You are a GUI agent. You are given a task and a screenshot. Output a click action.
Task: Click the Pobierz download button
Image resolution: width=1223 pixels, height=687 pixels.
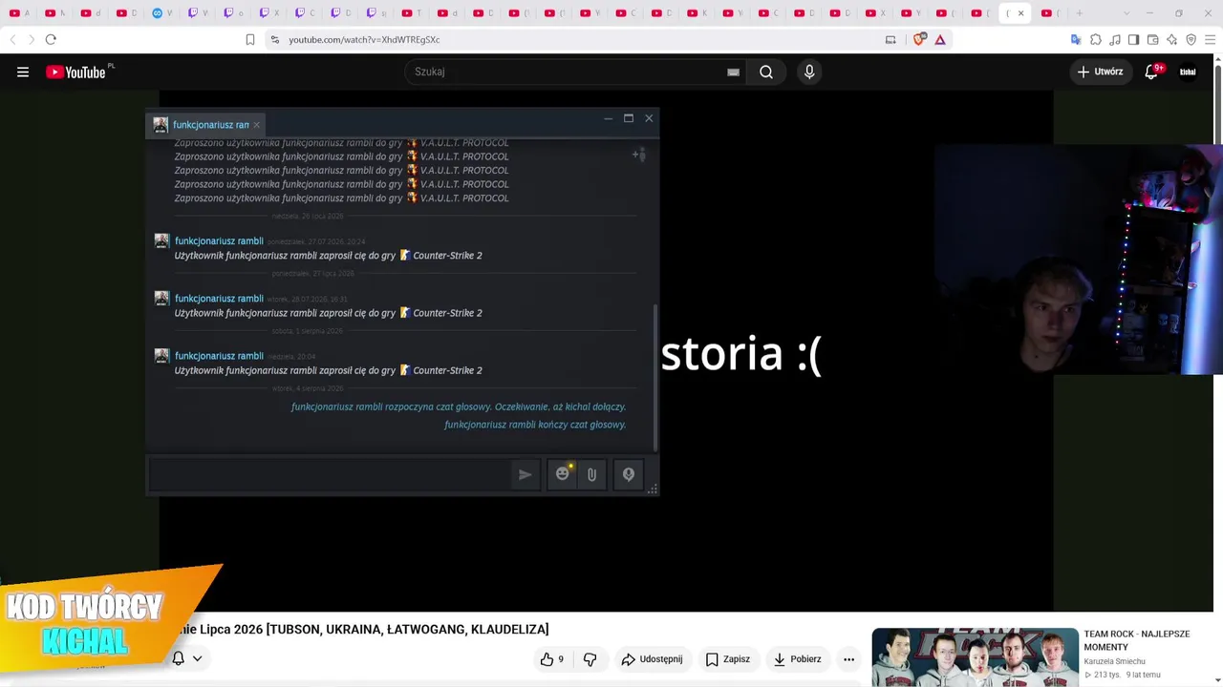pyautogui.click(x=797, y=659)
